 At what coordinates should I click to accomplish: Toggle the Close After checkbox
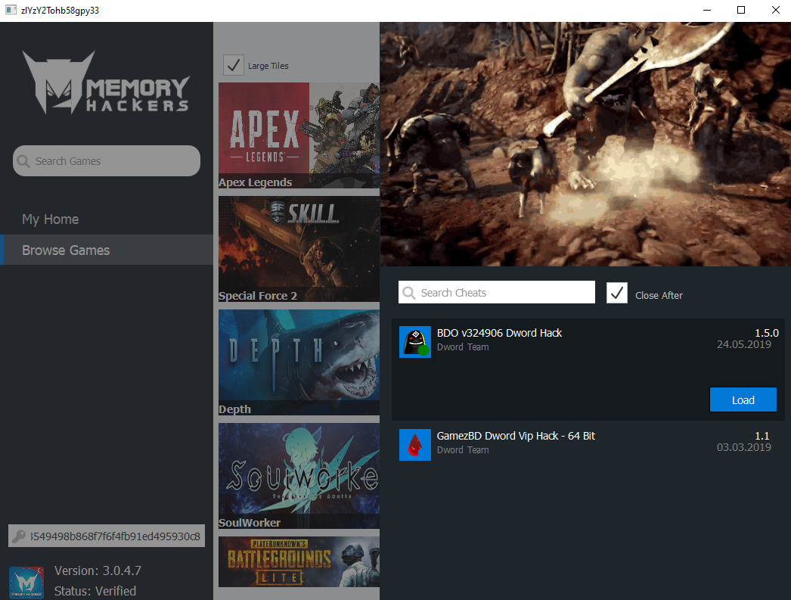point(617,293)
